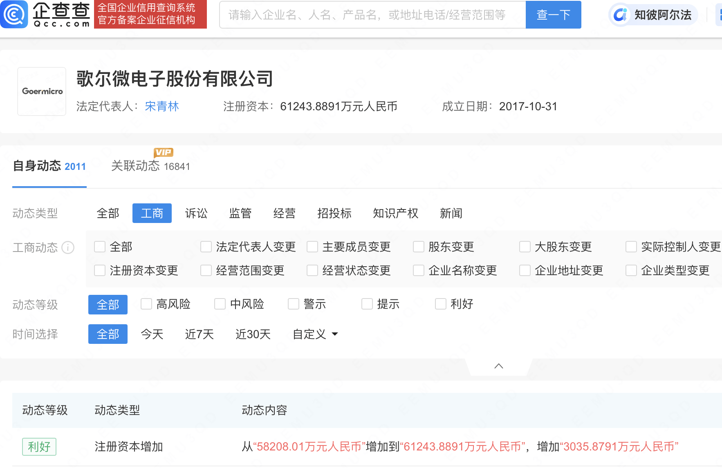
Task: Check the 经营状态变更 checkbox
Action: [312, 270]
